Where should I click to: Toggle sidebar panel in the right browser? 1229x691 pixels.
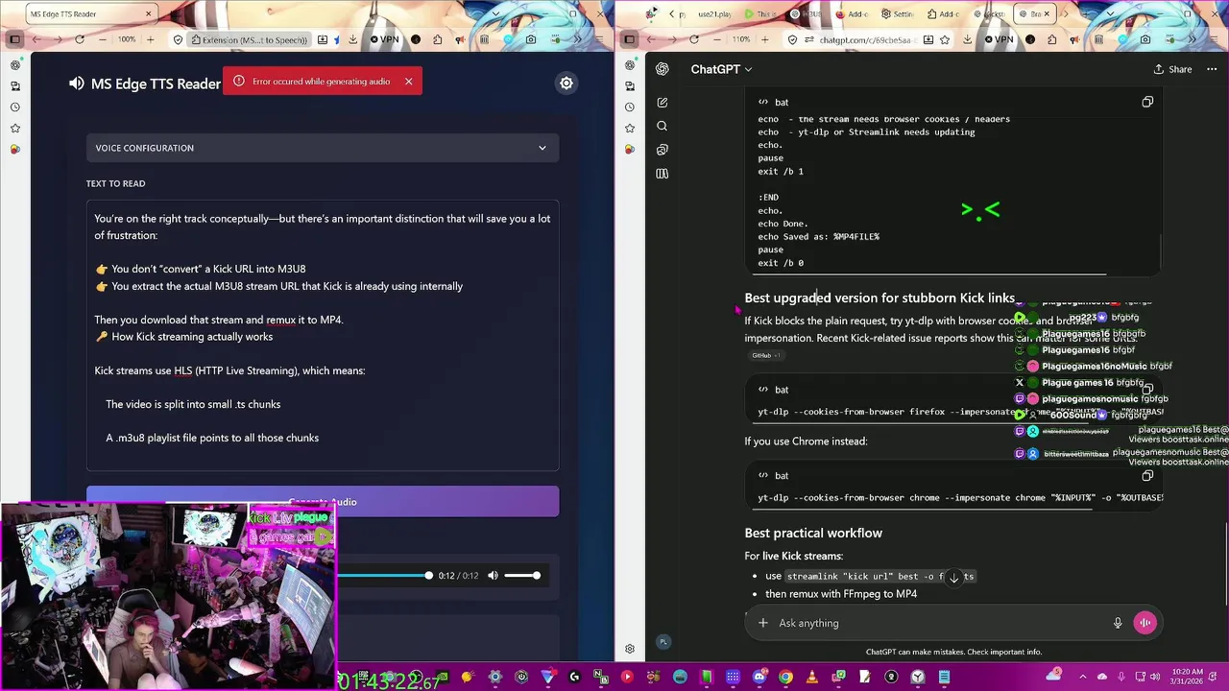point(630,39)
